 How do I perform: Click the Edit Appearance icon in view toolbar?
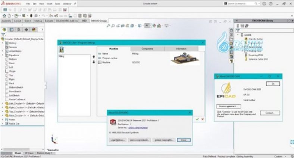pos(154,26)
